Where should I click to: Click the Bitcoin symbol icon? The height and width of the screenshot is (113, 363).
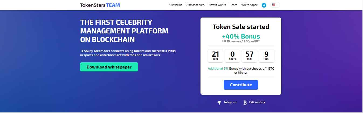(245, 102)
